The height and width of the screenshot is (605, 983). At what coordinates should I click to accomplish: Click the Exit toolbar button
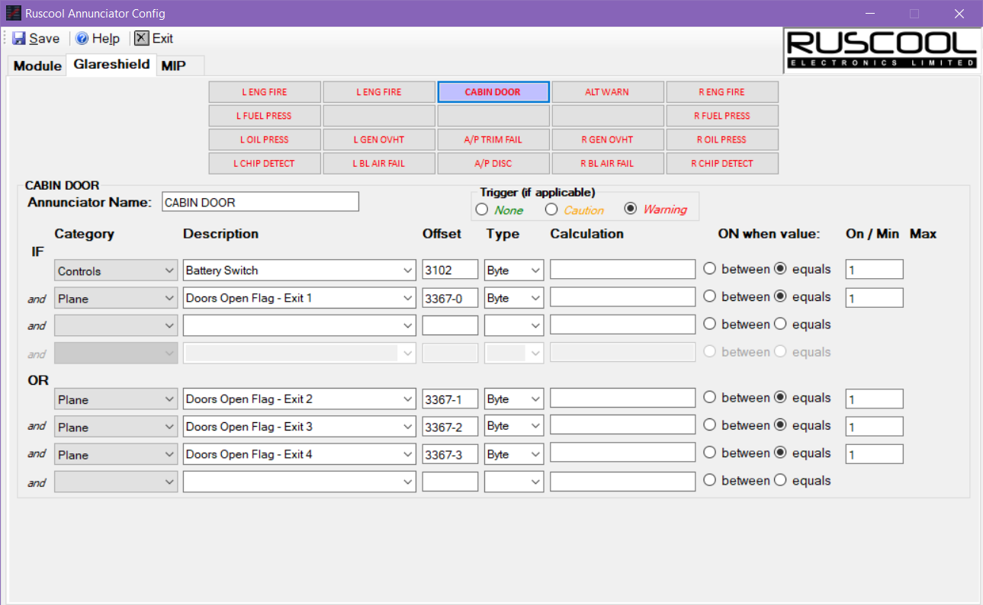click(154, 38)
